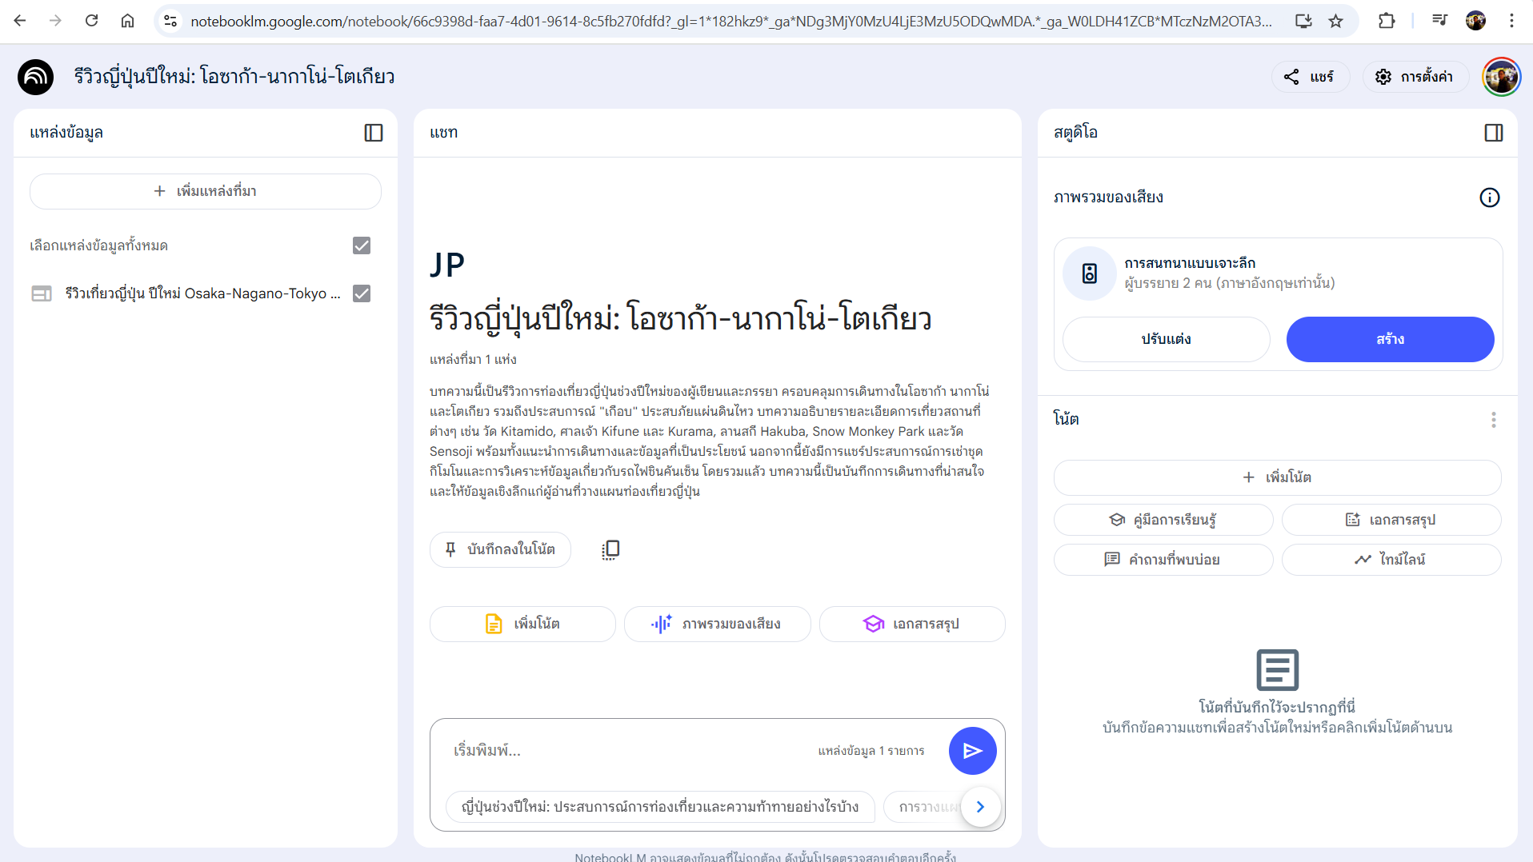Click the blue create (สร้าง) audio button
This screenshot has height=862, width=1533.
coord(1390,339)
